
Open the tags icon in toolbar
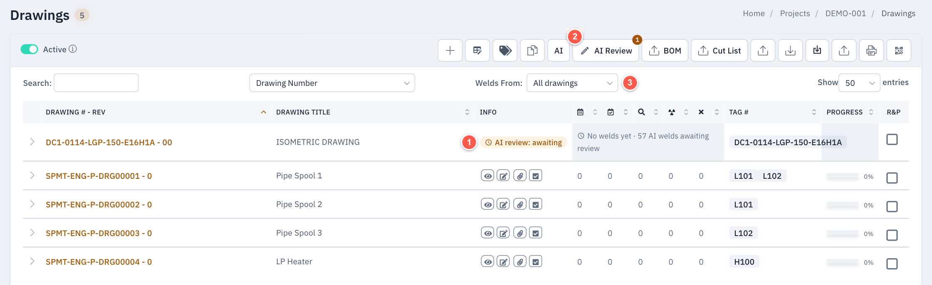(505, 51)
